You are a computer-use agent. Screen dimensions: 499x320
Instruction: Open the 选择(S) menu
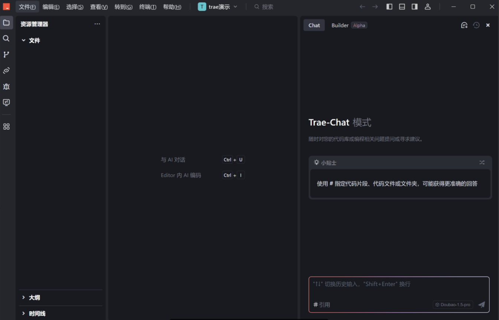(x=75, y=7)
